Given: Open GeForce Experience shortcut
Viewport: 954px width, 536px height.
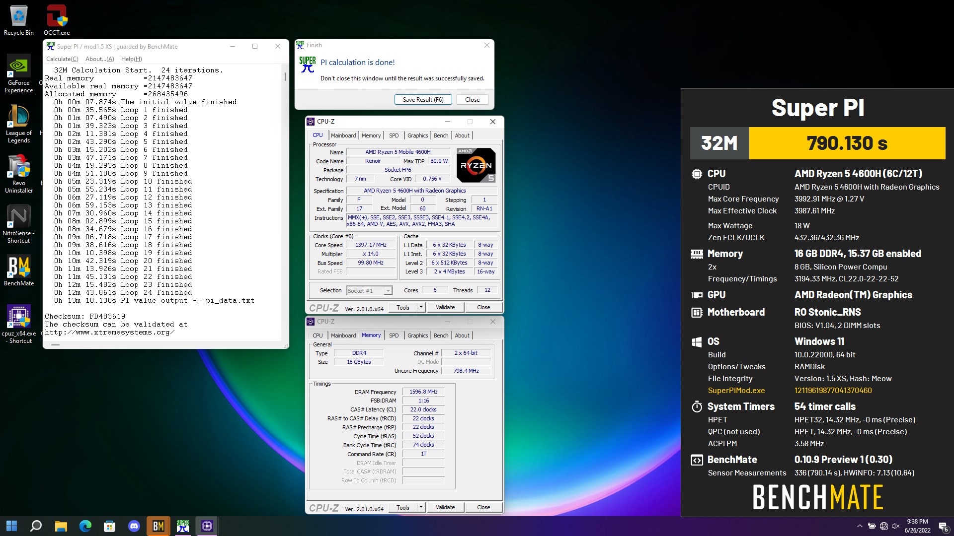Looking at the screenshot, I should point(19,74).
